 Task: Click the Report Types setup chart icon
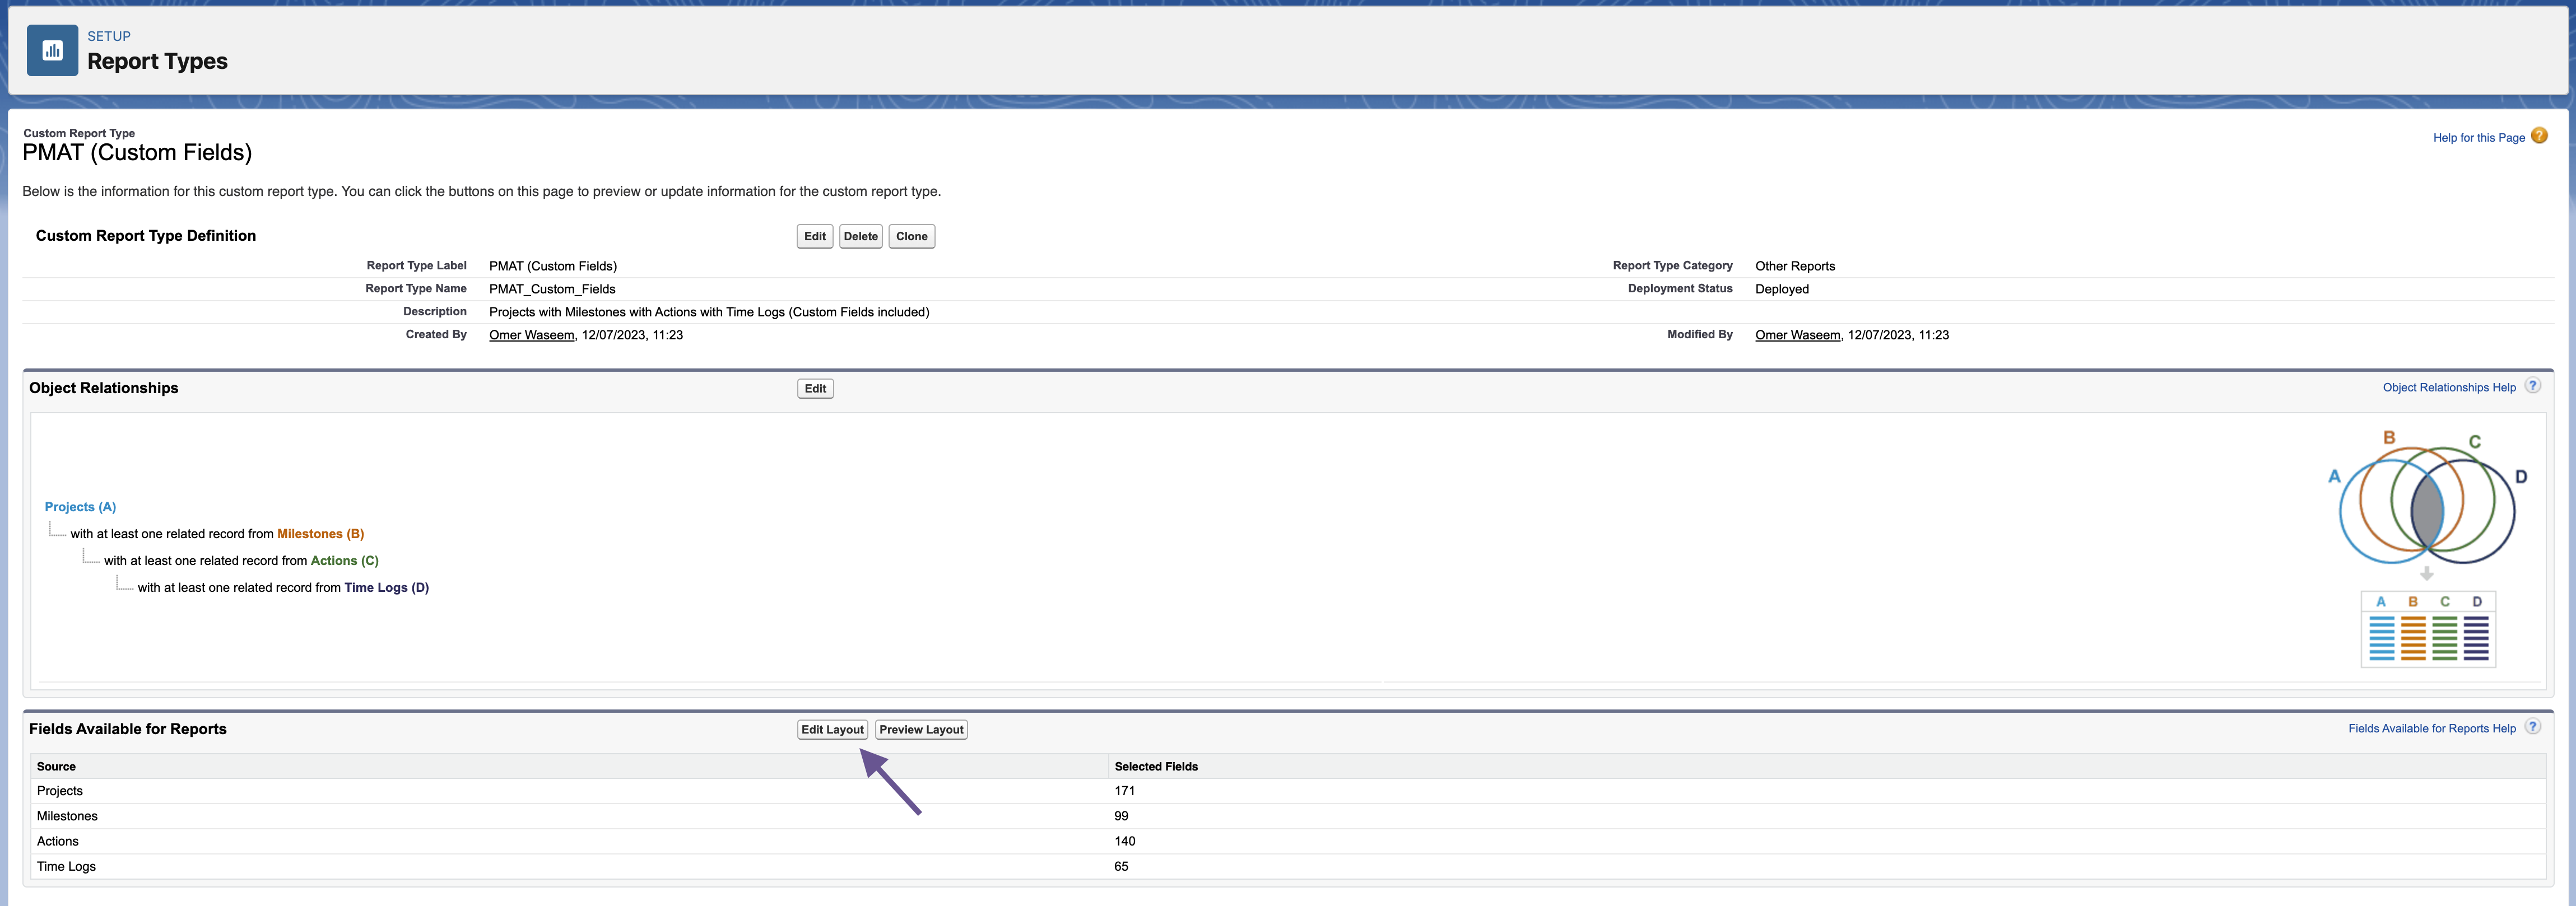pyautogui.click(x=52, y=50)
